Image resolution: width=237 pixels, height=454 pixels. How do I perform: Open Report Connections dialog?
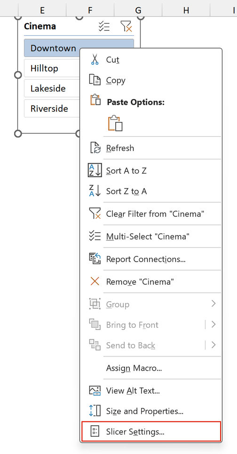click(151, 259)
